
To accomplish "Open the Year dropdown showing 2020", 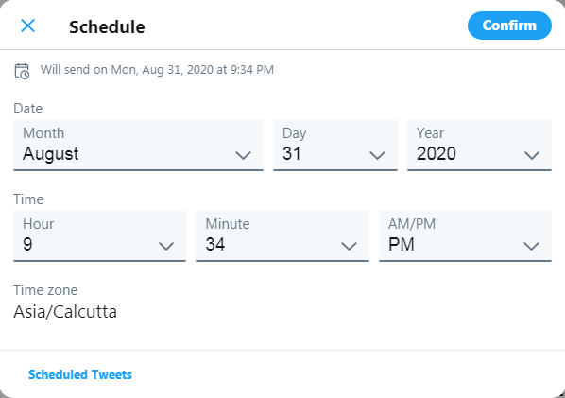I will point(479,145).
